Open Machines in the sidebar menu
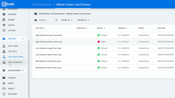This screenshot has height=98, width=175. click(12, 94)
